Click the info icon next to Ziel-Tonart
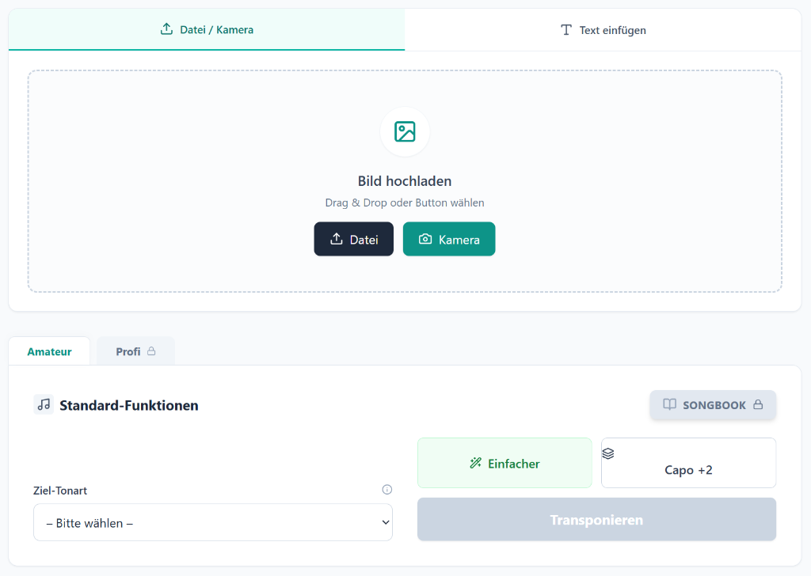This screenshot has height=576, width=811. click(x=387, y=489)
